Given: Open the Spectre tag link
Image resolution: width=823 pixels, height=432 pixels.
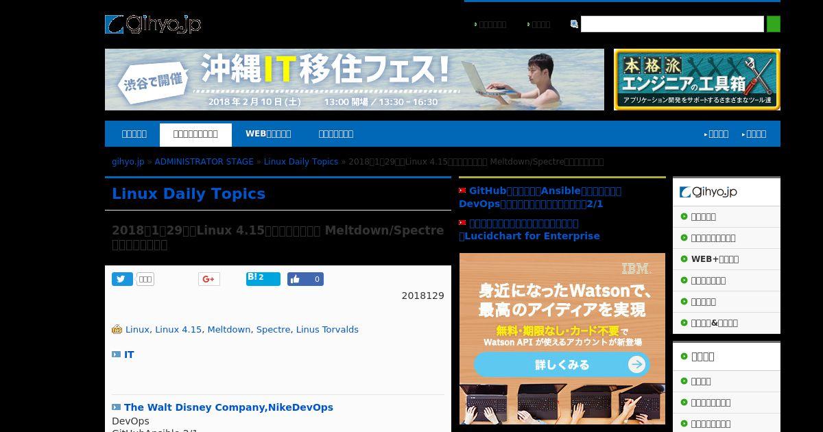Looking at the screenshot, I should tap(274, 329).
